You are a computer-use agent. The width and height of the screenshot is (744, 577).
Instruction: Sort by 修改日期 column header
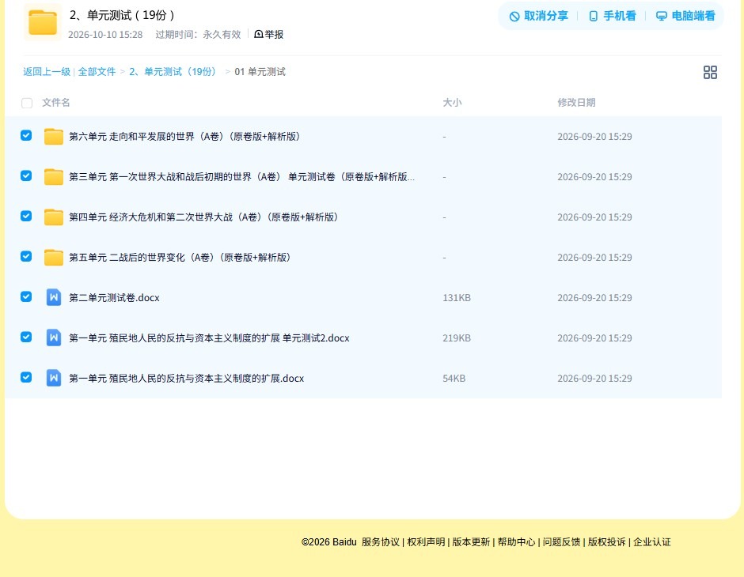[x=576, y=102]
